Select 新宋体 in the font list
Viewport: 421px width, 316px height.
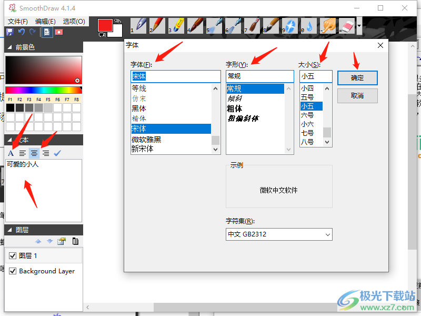pyautogui.click(x=143, y=149)
